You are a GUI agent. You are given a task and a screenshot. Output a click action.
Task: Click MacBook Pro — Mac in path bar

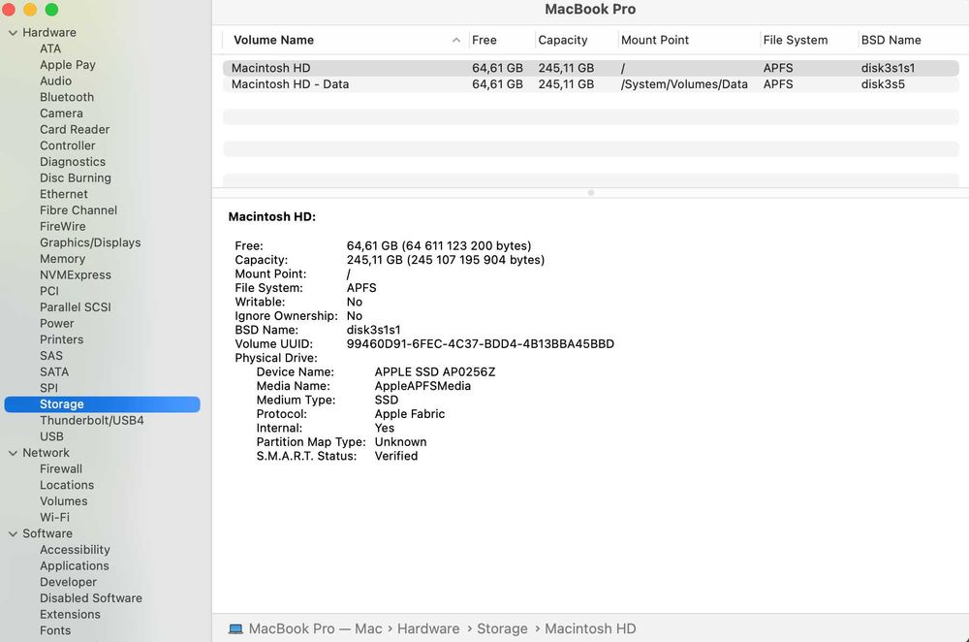click(x=315, y=629)
